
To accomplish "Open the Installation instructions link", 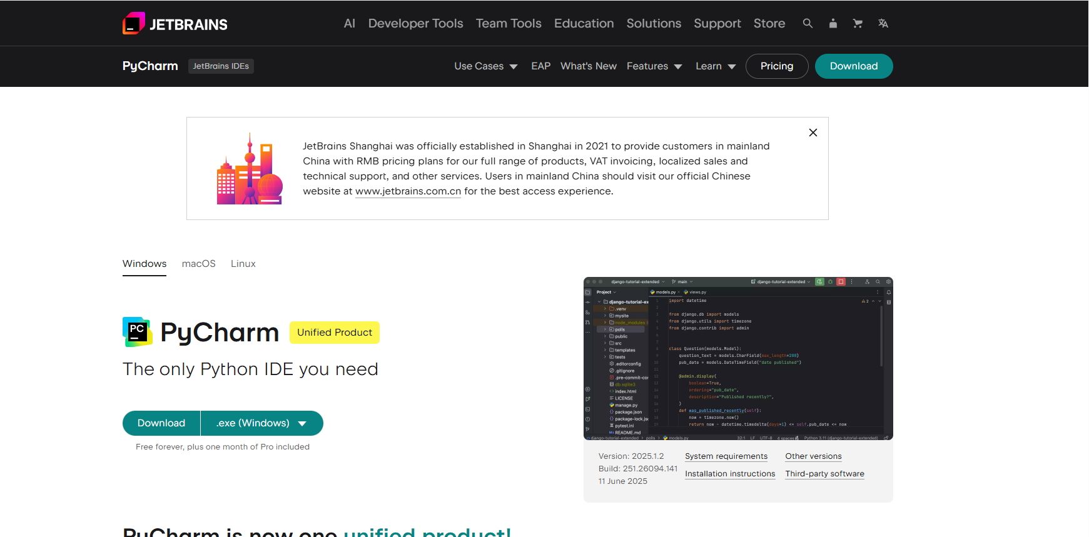I will [730, 474].
